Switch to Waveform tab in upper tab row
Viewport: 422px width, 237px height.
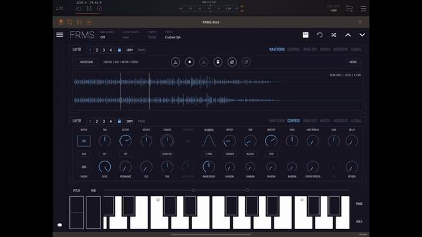pyautogui.click(x=277, y=49)
